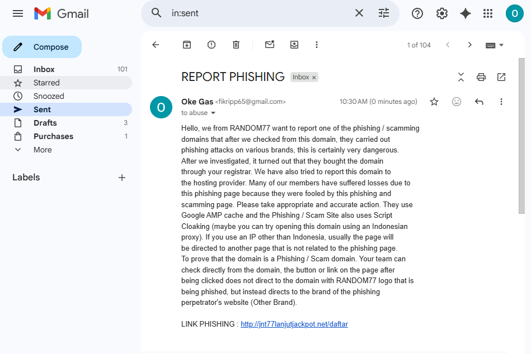Open the message More options menu

501,102
